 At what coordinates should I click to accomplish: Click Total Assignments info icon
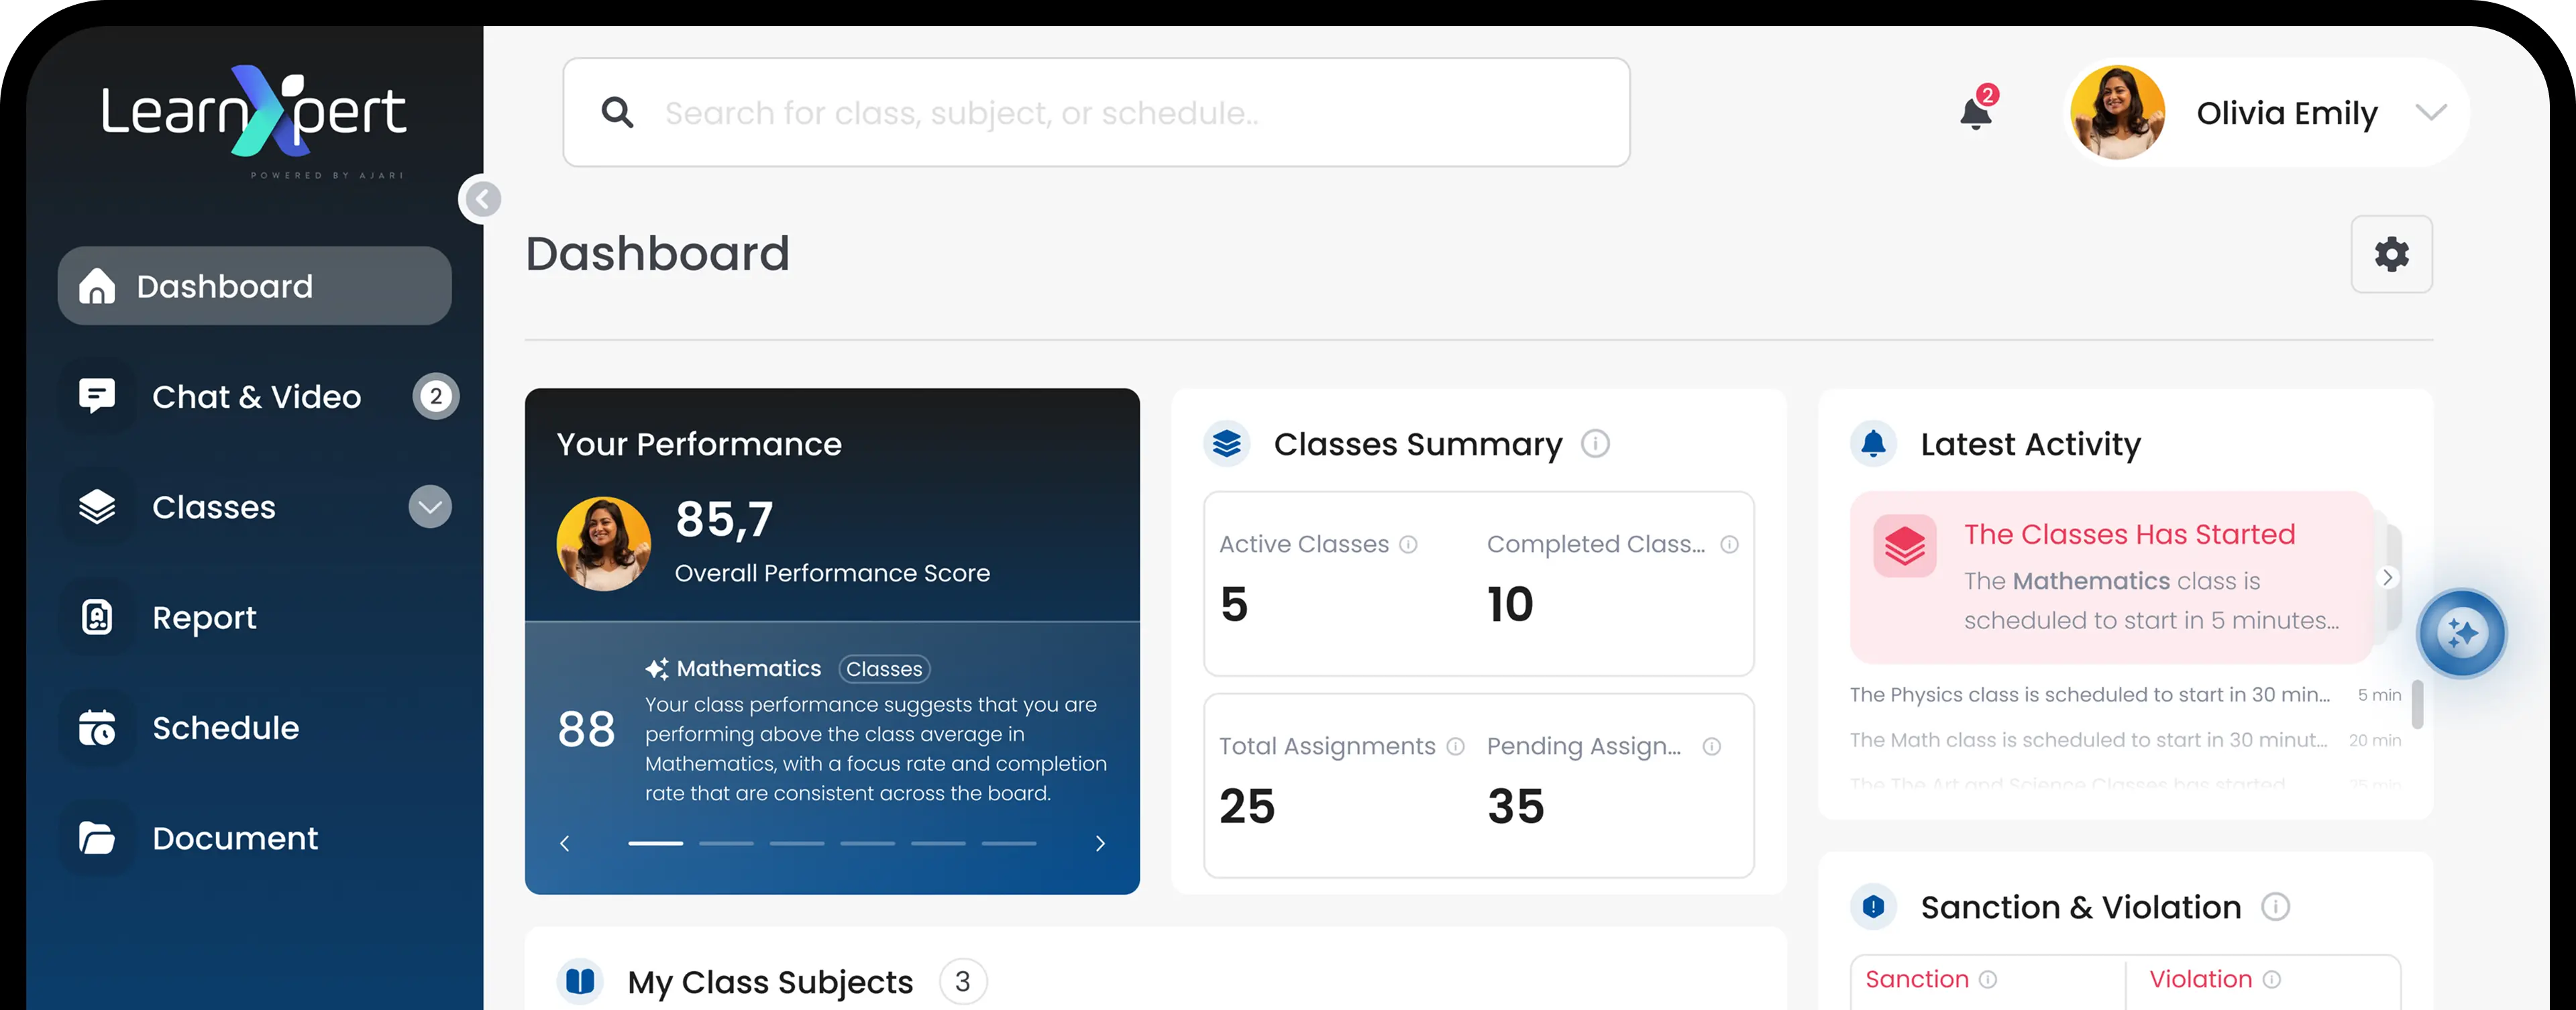click(x=1455, y=746)
